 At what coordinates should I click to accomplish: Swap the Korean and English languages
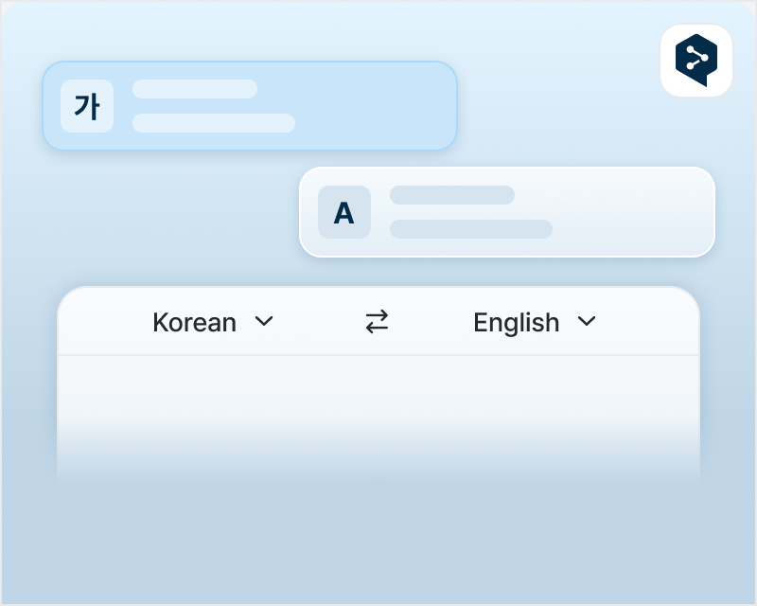(x=377, y=322)
